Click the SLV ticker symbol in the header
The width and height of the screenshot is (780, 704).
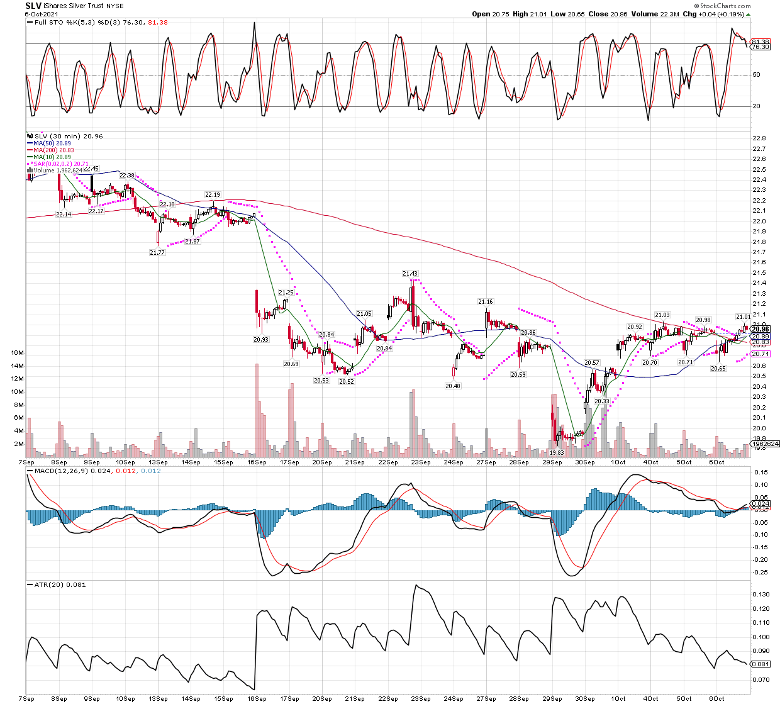[33, 6]
